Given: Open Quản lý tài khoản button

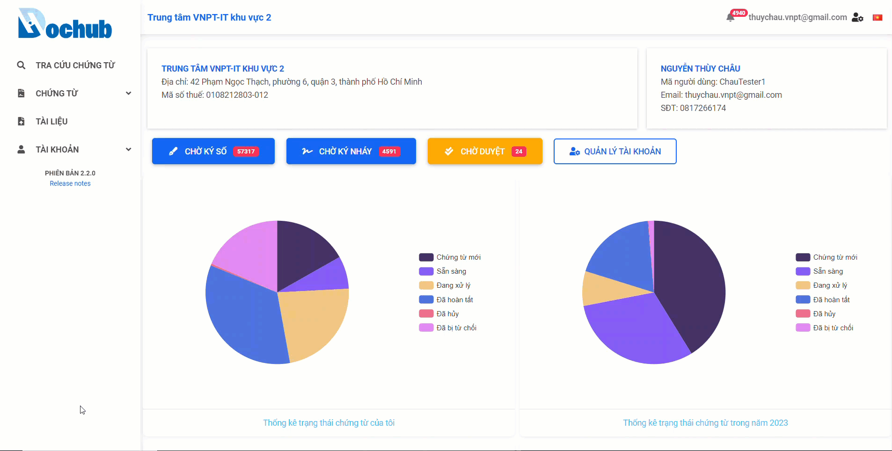Looking at the screenshot, I should coord(615,151).
